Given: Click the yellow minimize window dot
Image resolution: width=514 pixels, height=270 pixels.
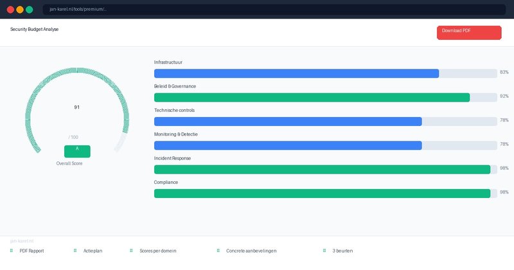Looking at the screenshot, I should (20, 10).
